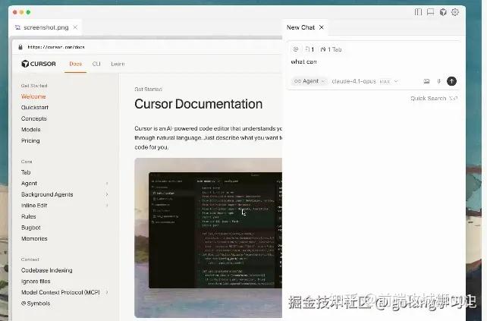The image size is (487, 321).
Task: Open the Ignore files sidebar entry
Action: (x=36, y=282)
